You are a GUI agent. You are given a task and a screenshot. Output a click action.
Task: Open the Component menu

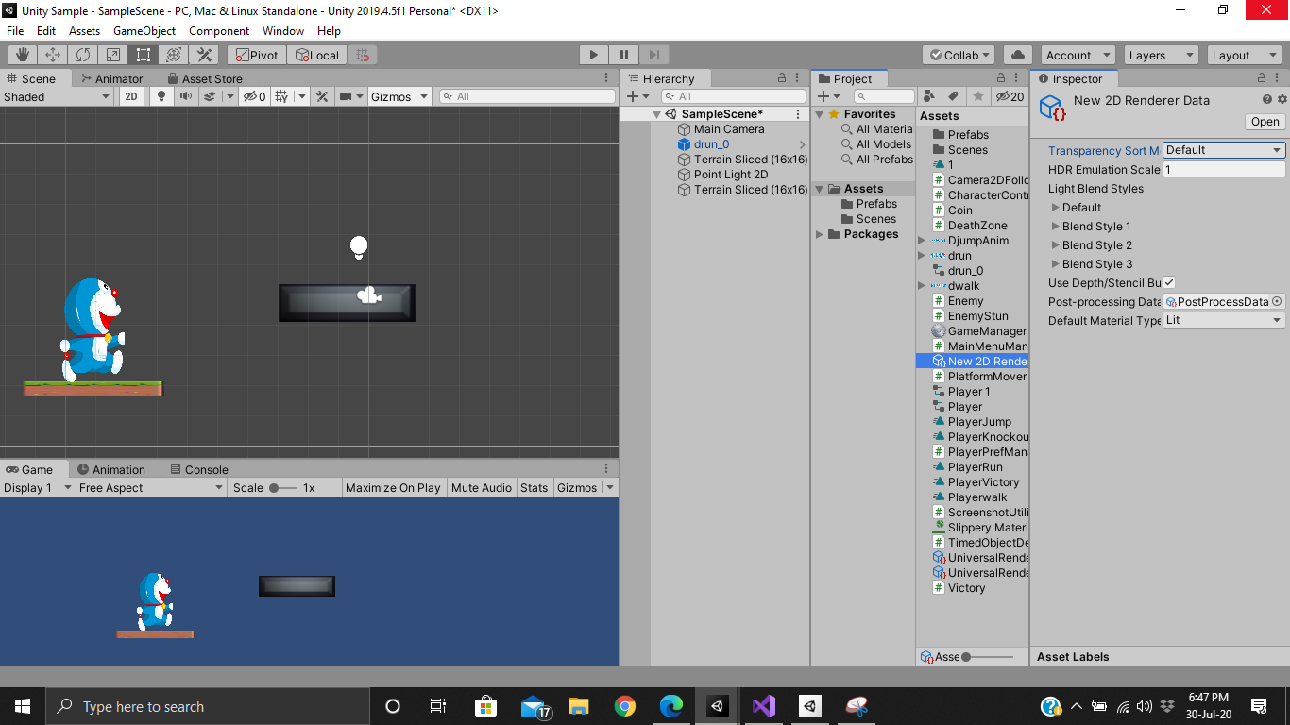coord(219,30)
